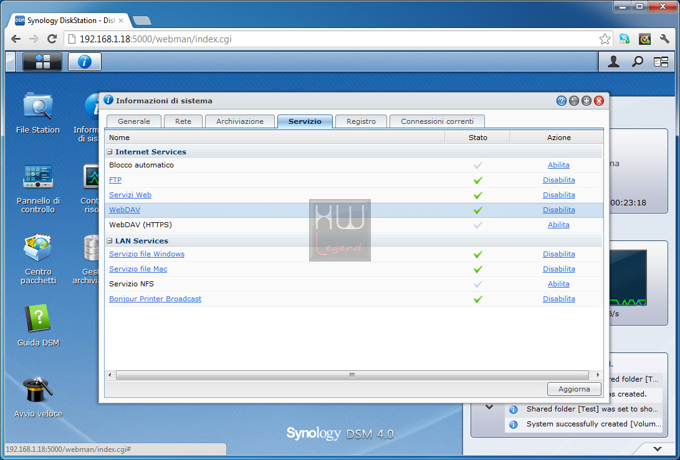The image size is (680, 460).
Task: Collapse the log widget with the chevron
Action: 489,407
